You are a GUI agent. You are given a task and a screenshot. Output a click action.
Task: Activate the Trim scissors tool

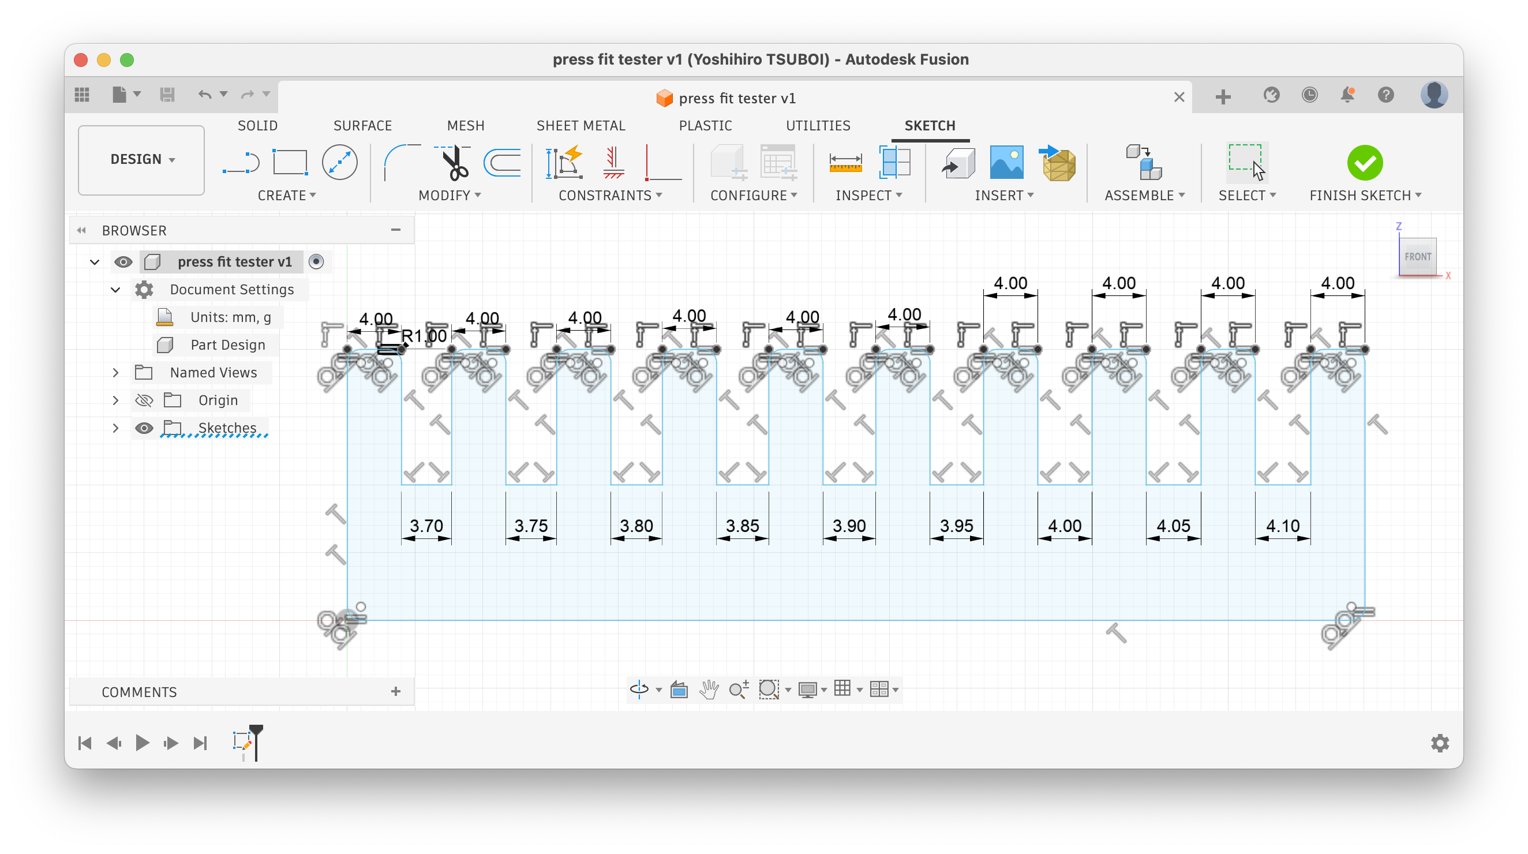454,163
